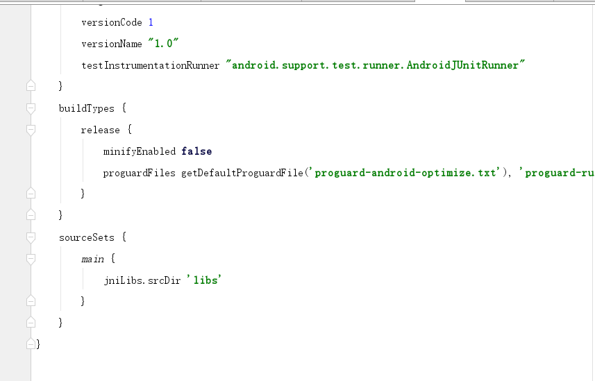Click the AndroidJUnitRunner string literal
Image resolution: width=595 pixels, height=381 pixels.
click(x=376, y=65)
